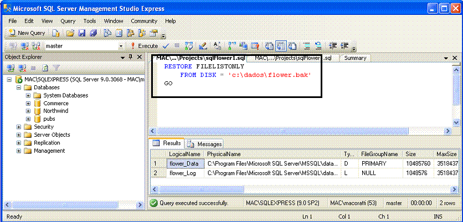Open the Query menu

tap(68, 21)
